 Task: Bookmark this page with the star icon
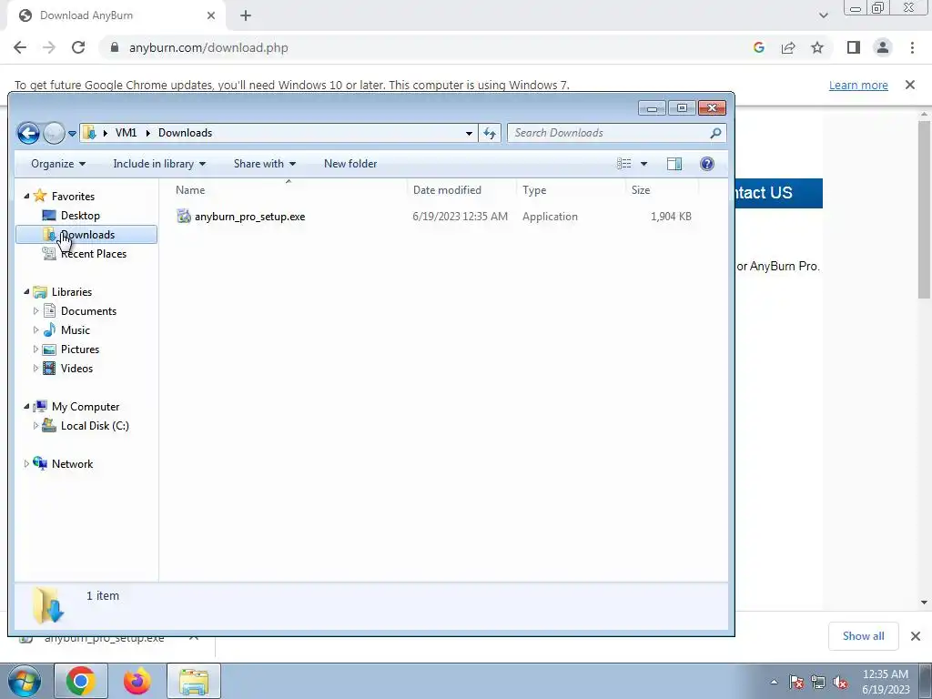[x=817, y=47]
